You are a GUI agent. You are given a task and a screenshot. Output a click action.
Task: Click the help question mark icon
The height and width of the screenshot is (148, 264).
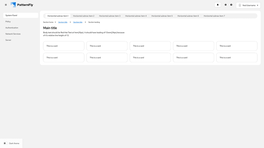coord(231,5)
